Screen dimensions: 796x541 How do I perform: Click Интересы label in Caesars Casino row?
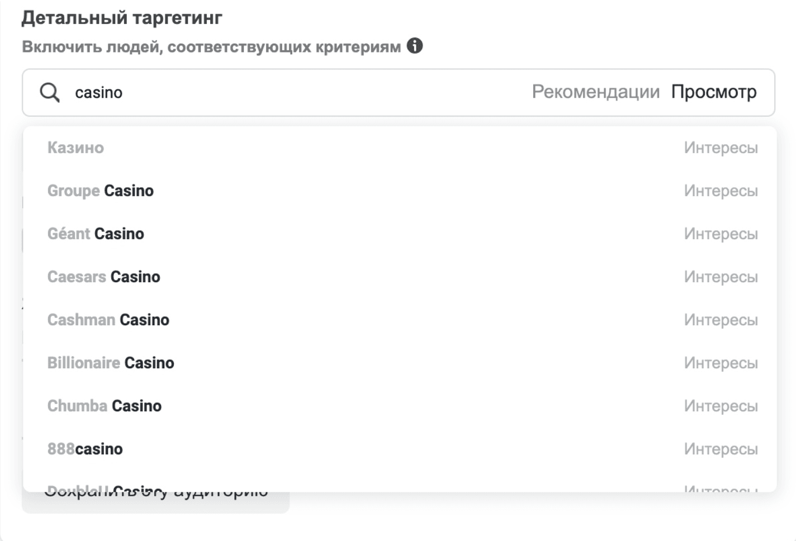(x=721, y=277)
